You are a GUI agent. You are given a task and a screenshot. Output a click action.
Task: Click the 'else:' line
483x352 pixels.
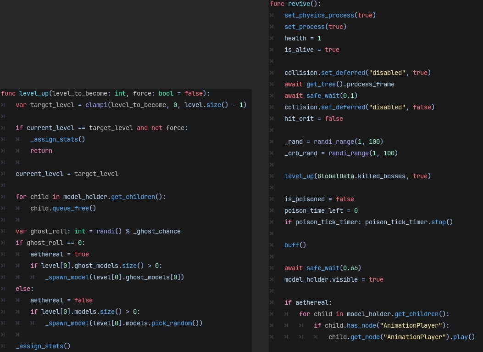pyautogui.click(x=25, y=289)
